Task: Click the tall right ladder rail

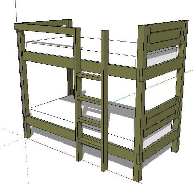Action: (x=105, y=100)
